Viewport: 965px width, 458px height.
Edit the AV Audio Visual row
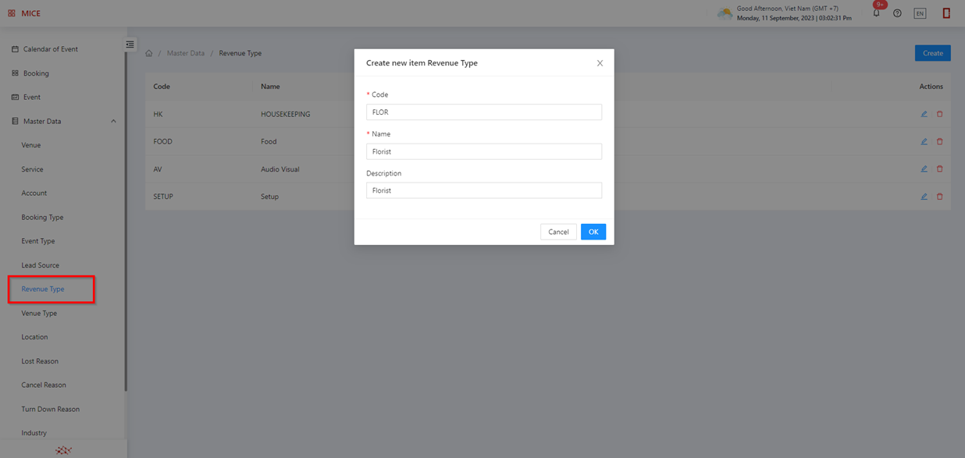924,169
